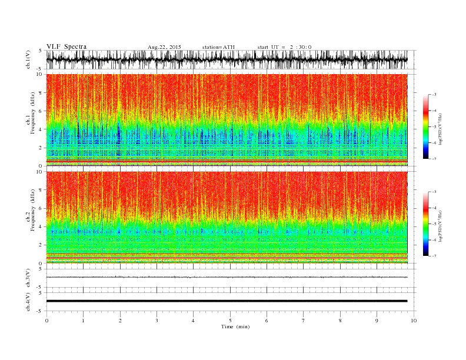Click time axis tick label '2'
Image resolution: width=466 pixels, height=360 pixels.
(x=120, y=321)
